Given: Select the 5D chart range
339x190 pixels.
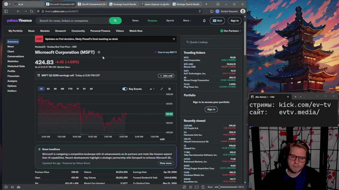Looking at the screenshot, I should click(48, 89).
